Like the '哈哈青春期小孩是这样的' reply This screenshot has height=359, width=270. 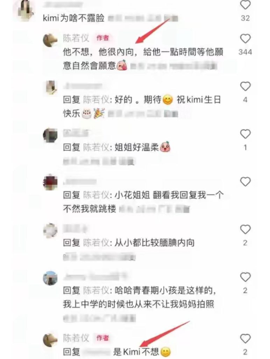[x=245, y=277]
